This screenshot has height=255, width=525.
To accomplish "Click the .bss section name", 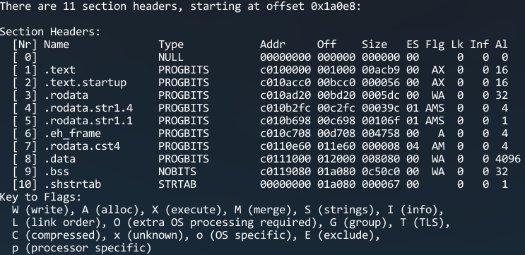I will pos(57,172).
